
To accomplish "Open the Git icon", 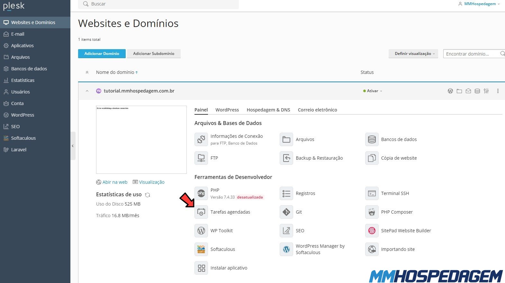I will [286, 212].
